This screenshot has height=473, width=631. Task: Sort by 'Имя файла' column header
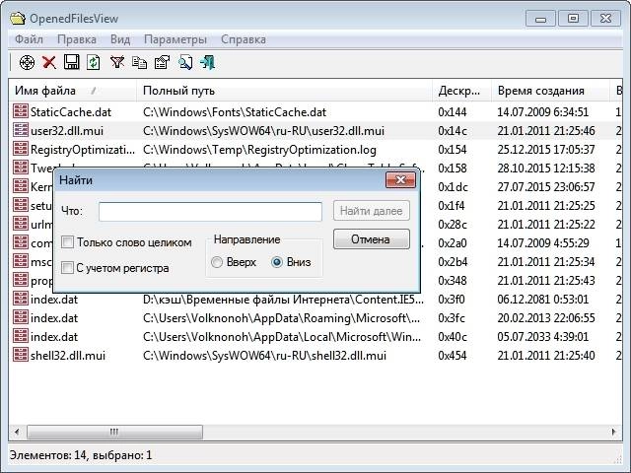72,91
